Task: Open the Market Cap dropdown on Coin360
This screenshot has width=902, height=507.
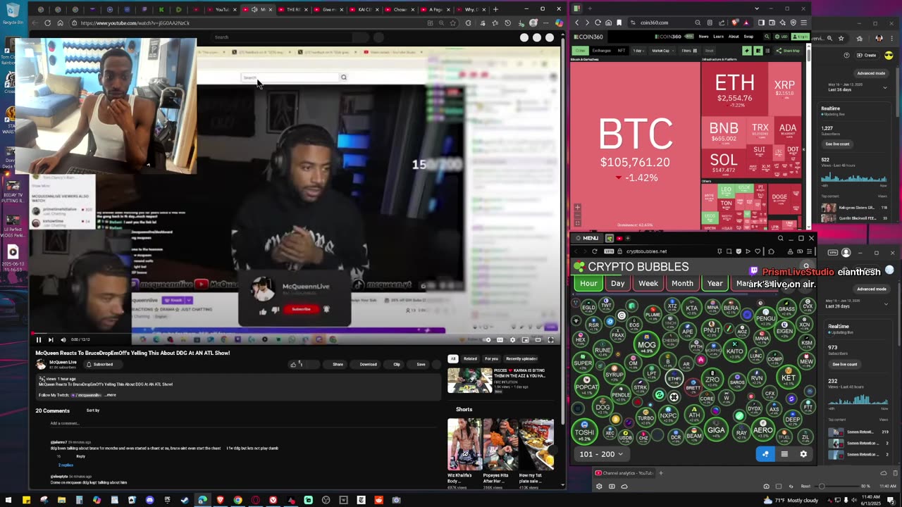Action: pos(662,51)
